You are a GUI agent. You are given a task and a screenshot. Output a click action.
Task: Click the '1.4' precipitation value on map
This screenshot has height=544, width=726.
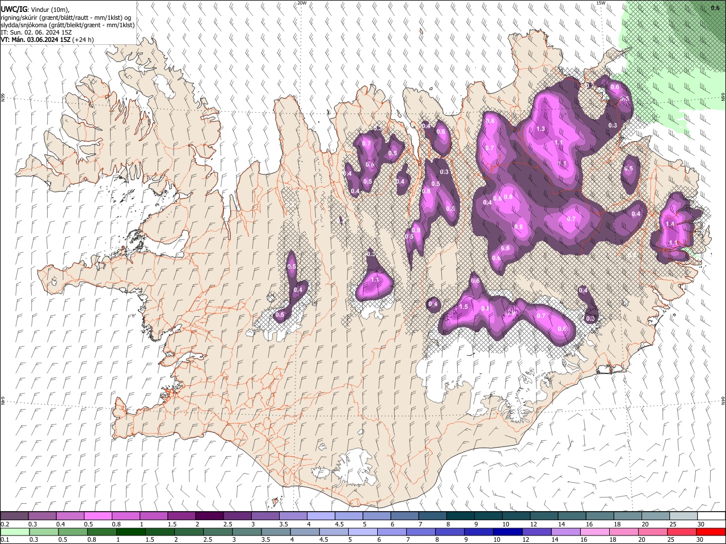tap(670, 224)
